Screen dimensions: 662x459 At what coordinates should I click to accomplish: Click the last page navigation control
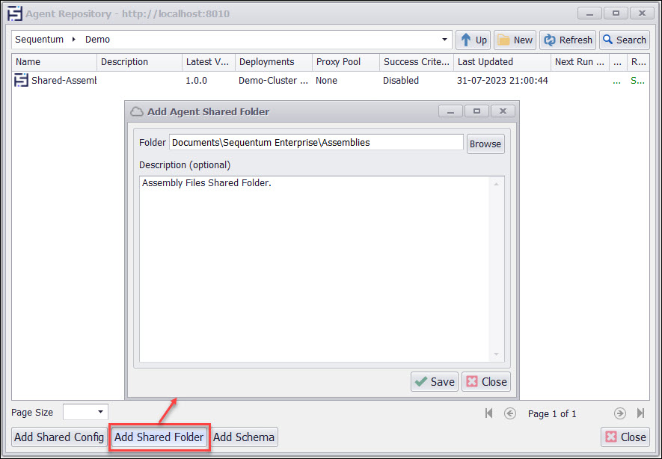pos(640,413)
